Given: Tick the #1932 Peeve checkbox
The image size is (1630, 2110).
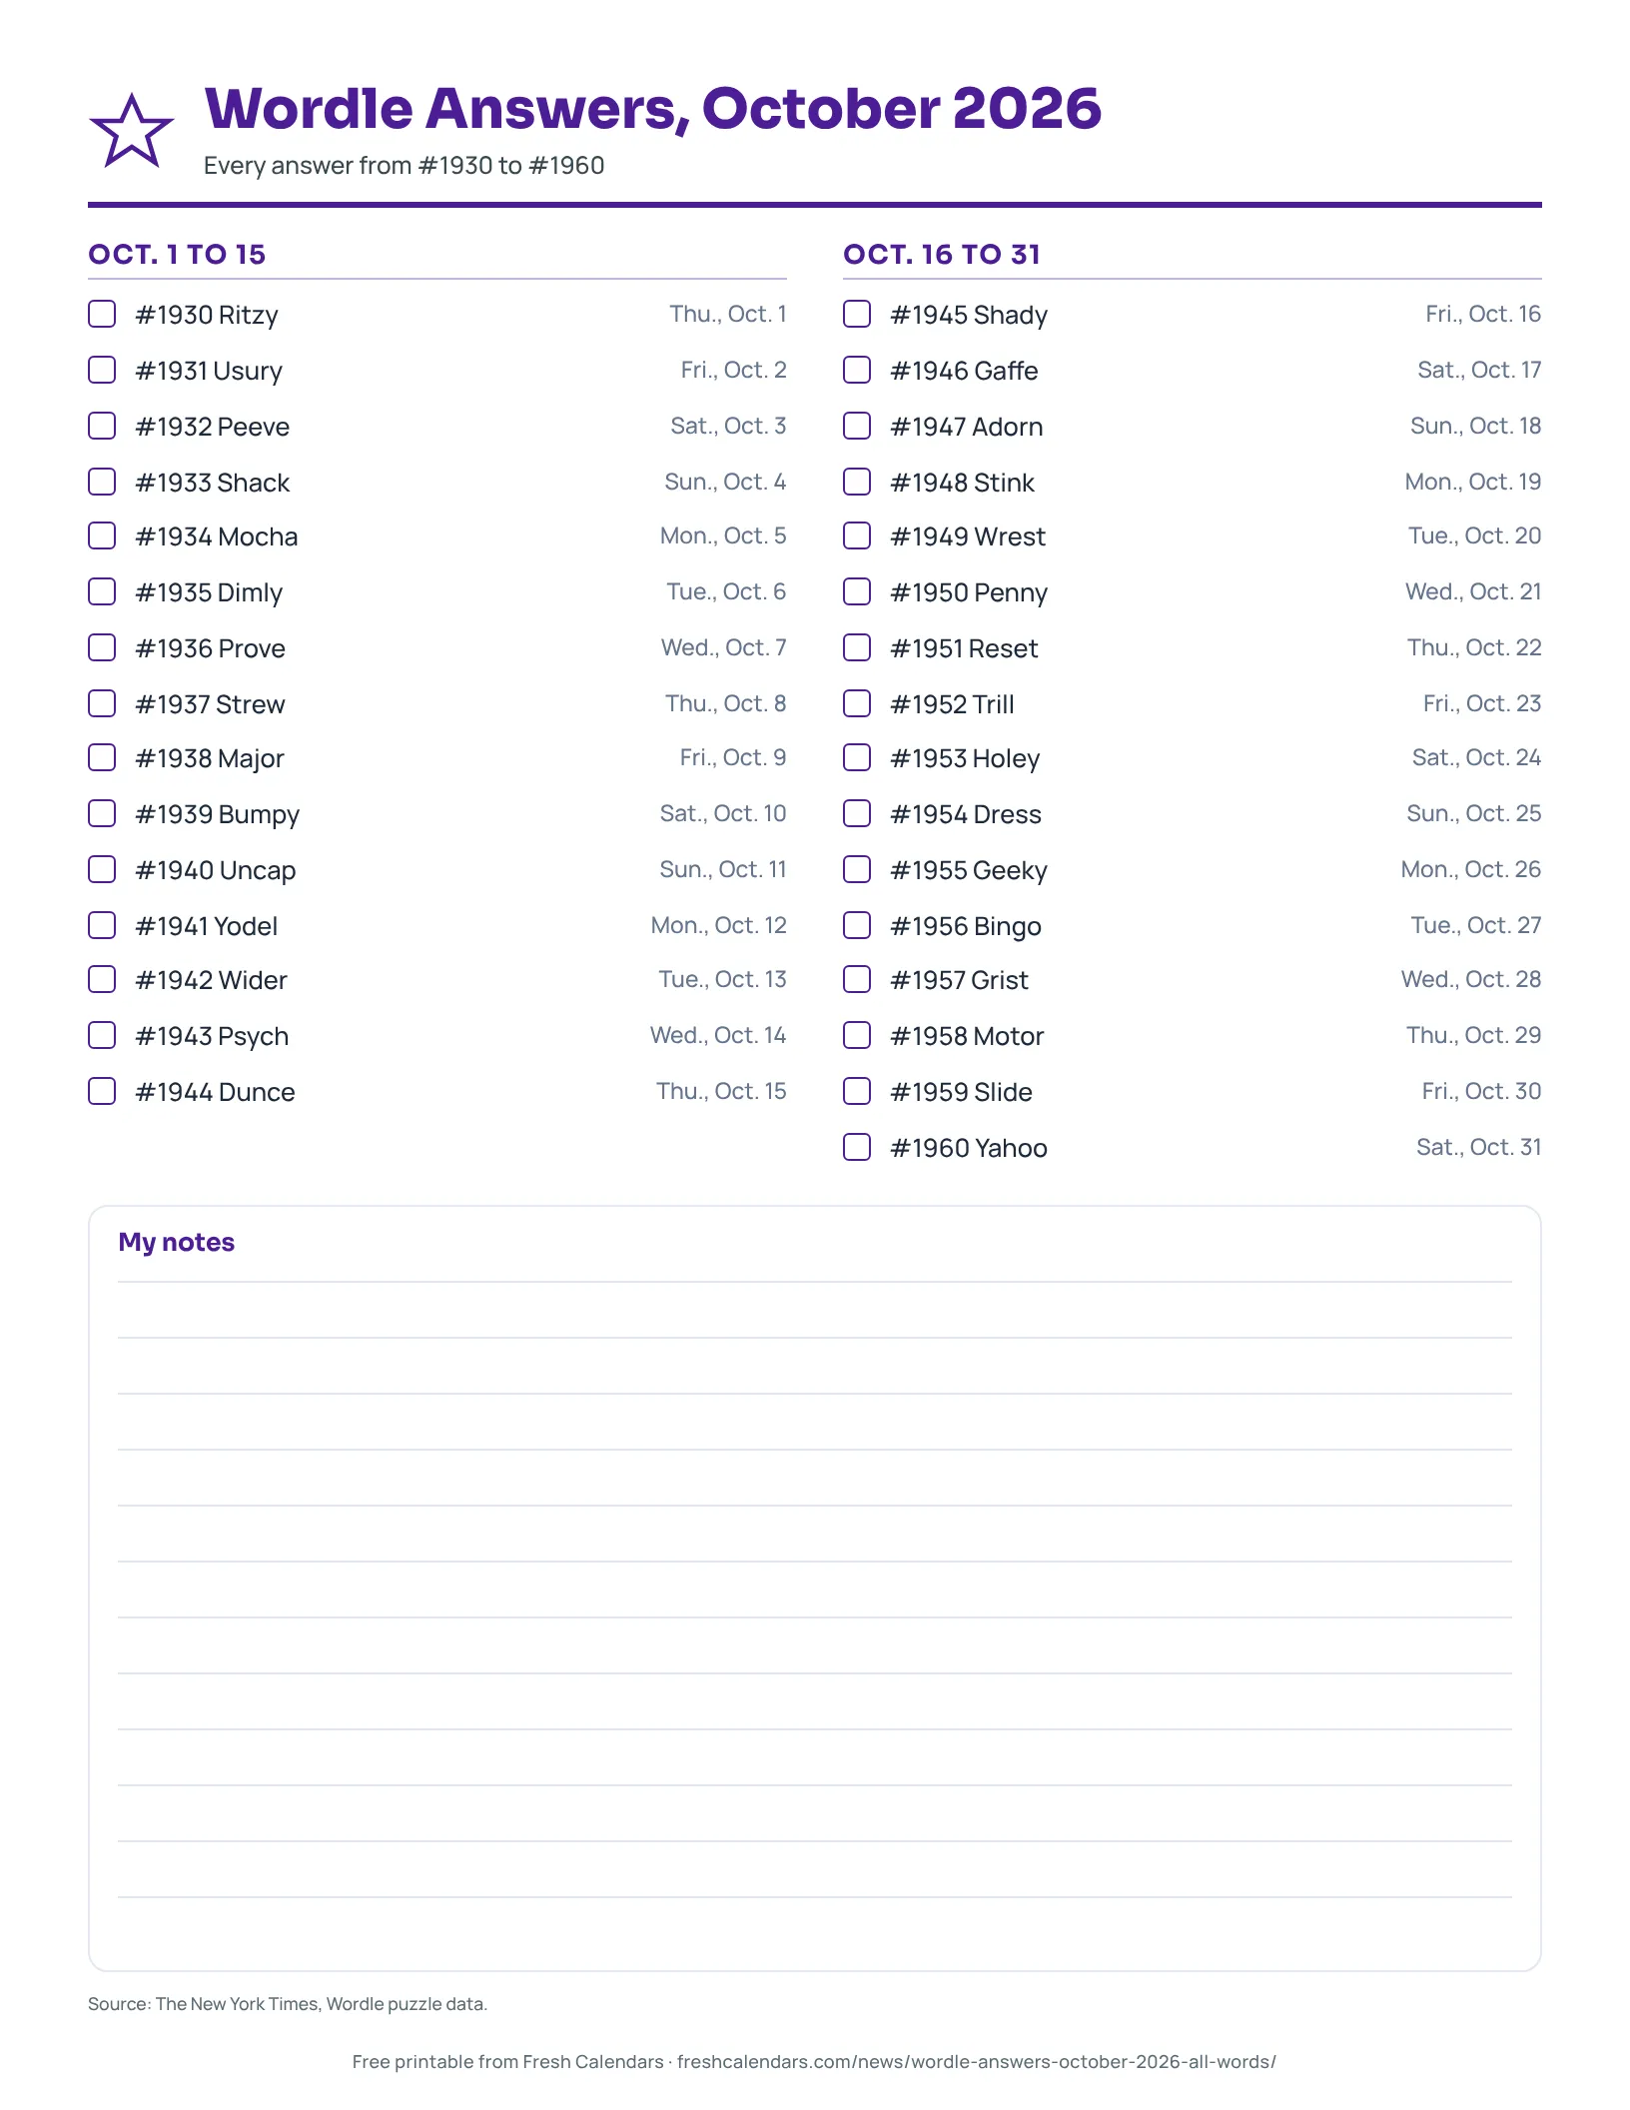Looking at the screenshot, I should click(102, 426).
